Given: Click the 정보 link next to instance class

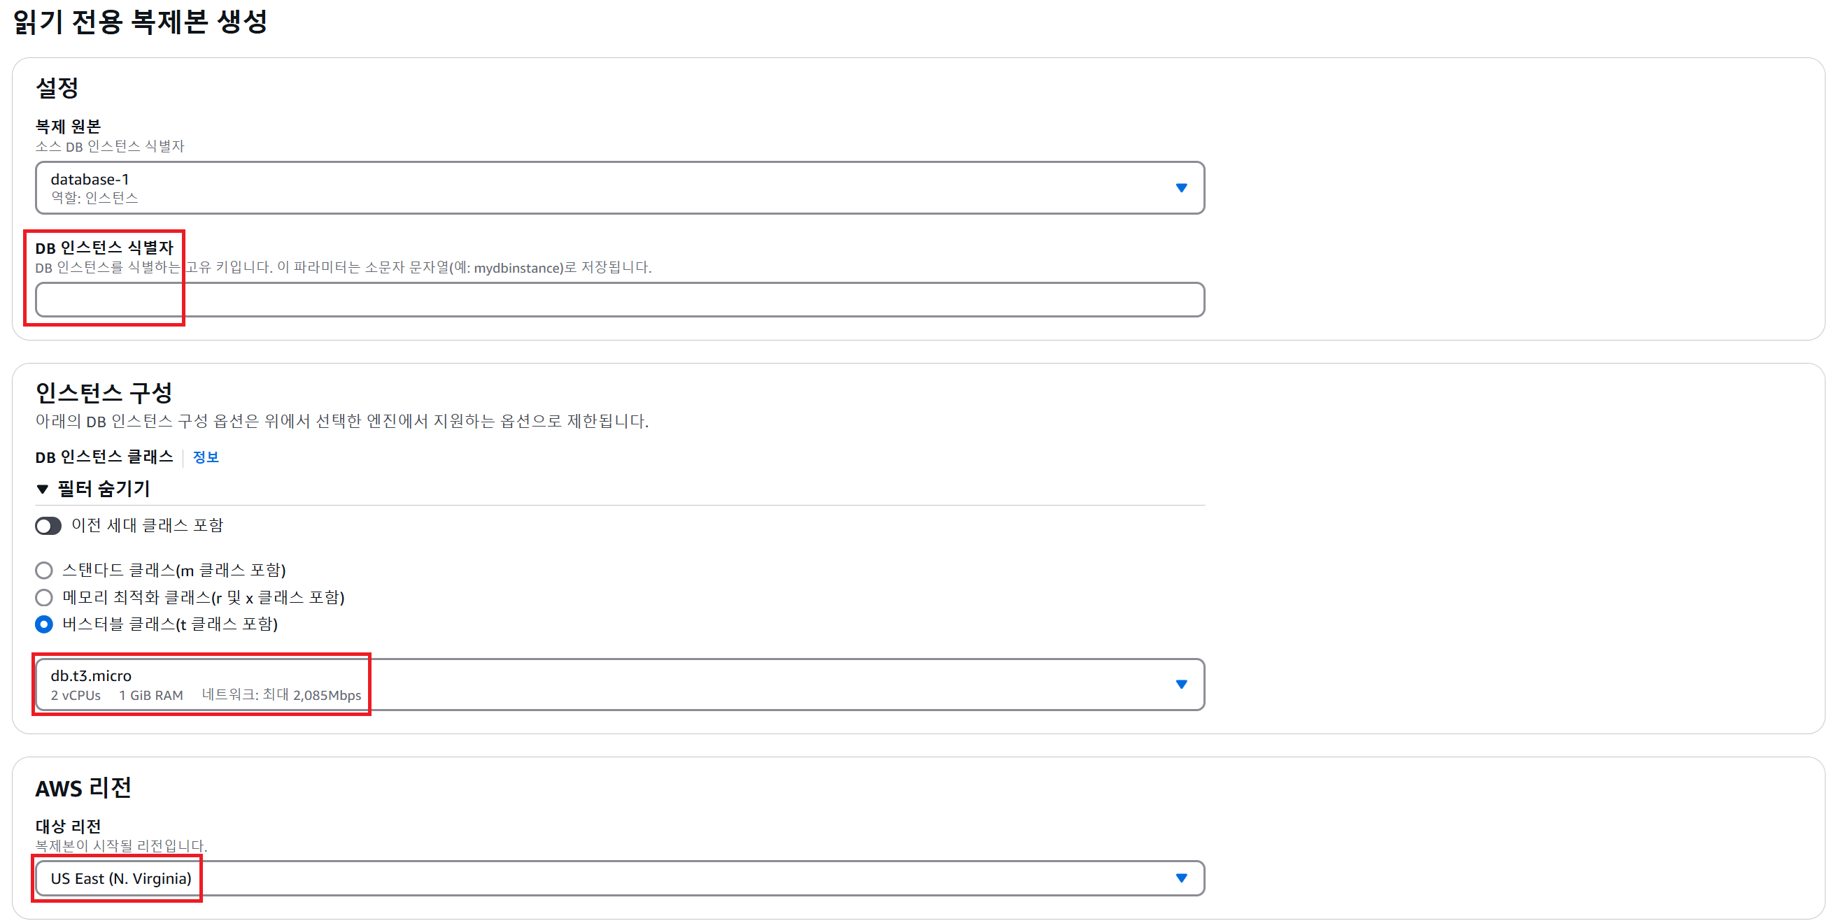Looking at the screenshot, I should 206,457.
